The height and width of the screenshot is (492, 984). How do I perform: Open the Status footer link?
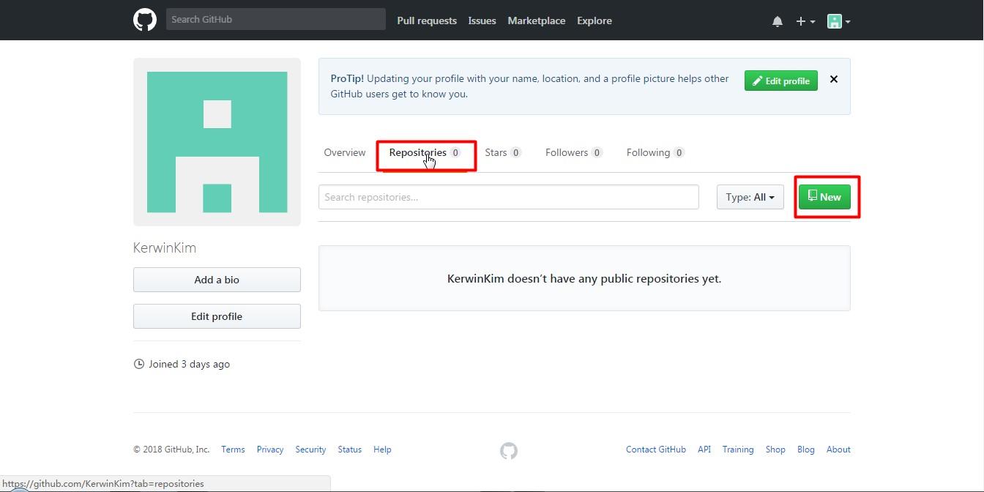coord(350,450)
